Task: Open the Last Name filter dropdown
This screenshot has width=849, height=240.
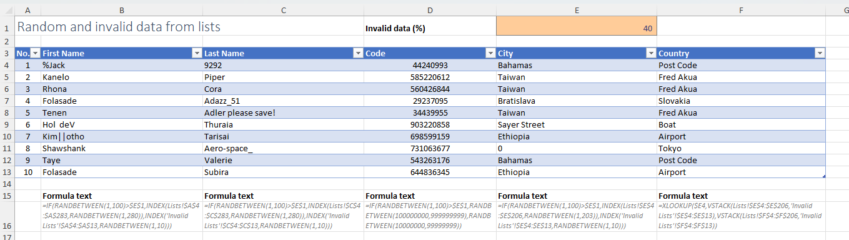Action: [359, 54]
